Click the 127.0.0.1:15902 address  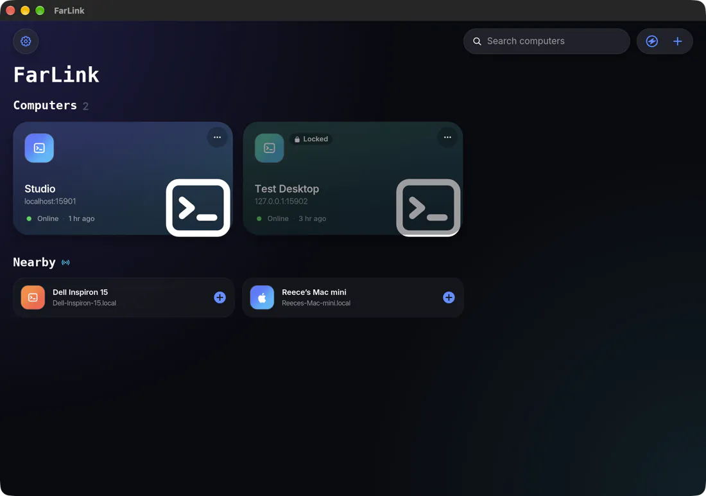point(281,201)
